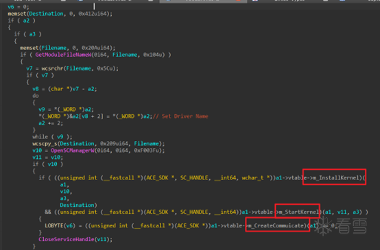Select the LOBYTE macro
Image resolution: width=380 pixels, height=250 pixels.
tap(54, 225)
